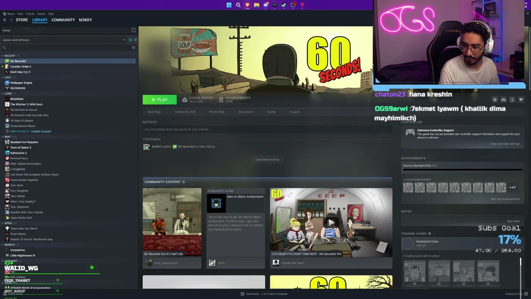Open 60 Seconds but it's Half-Life screenshot
Image resolution: width=531 pixels, height=299 pixels.
pos(172,222)
